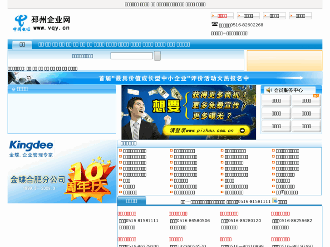The image size is (330, 247).
Task: Click the listing phone number 0516-86280120
Action: pos(245,221)
